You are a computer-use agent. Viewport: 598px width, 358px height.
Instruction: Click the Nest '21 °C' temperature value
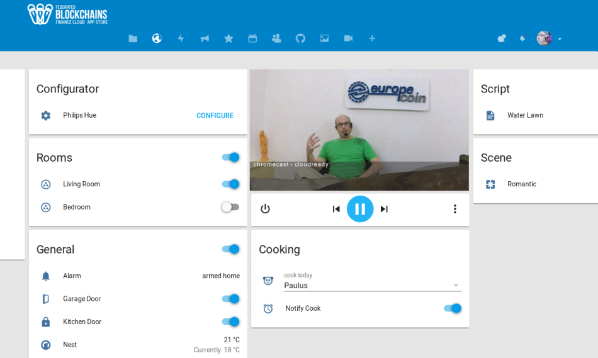click(232, 340)
